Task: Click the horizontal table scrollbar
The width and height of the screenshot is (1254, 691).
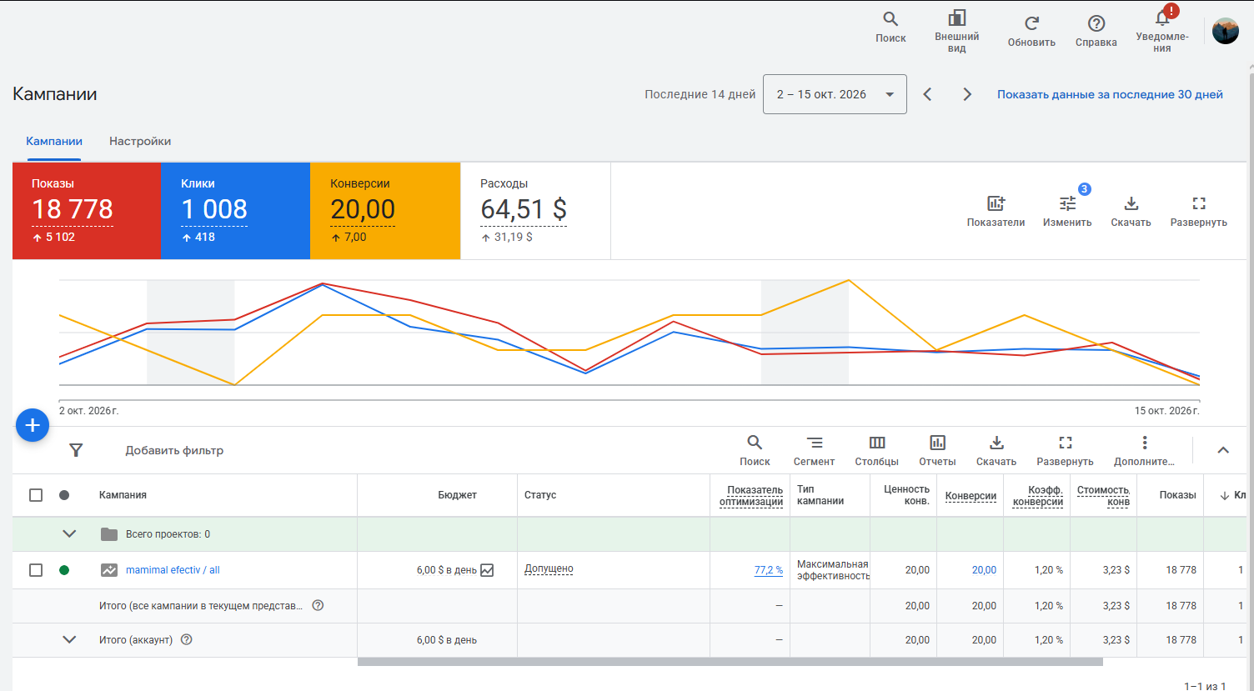Action: coord(730,663)
